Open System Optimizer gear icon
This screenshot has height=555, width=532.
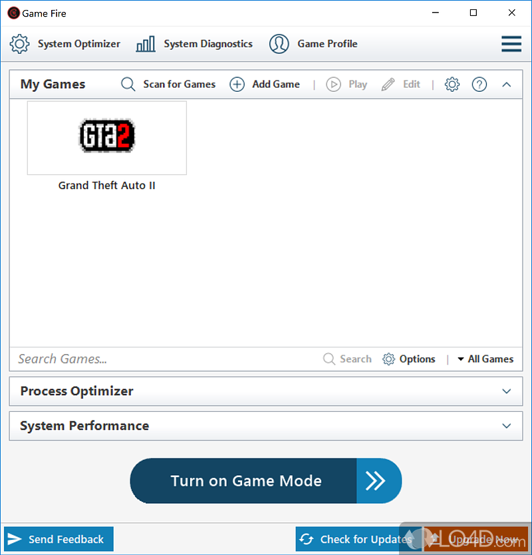(x=19, y=44)
